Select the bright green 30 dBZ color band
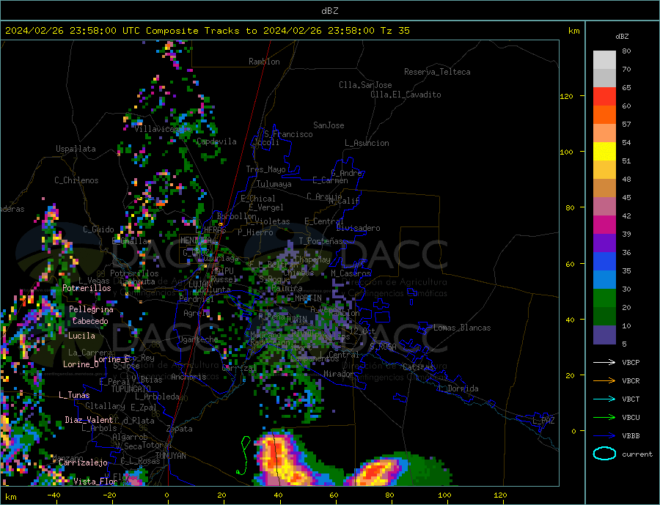 (604, 298)
